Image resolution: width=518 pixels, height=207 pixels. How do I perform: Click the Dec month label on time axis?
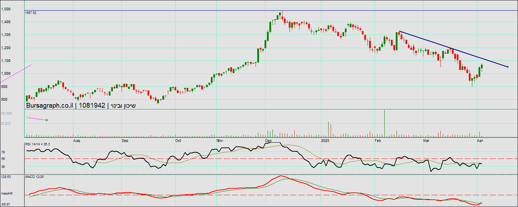click(268, 141)
